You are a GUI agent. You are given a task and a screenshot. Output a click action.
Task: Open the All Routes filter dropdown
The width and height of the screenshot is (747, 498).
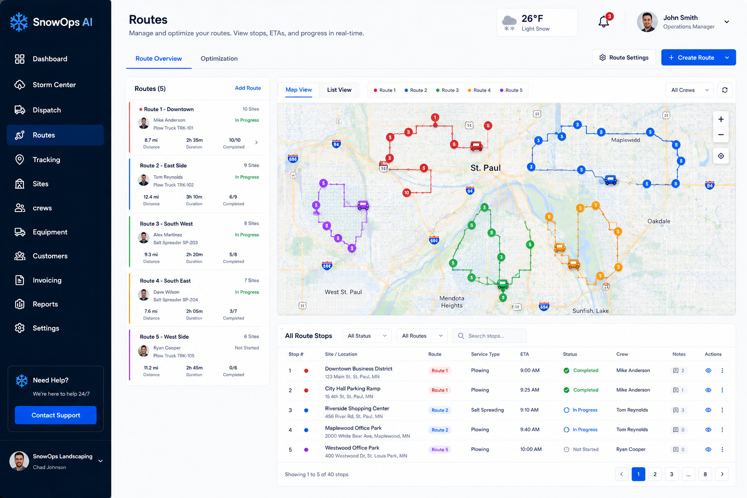(x=422, y=336)
